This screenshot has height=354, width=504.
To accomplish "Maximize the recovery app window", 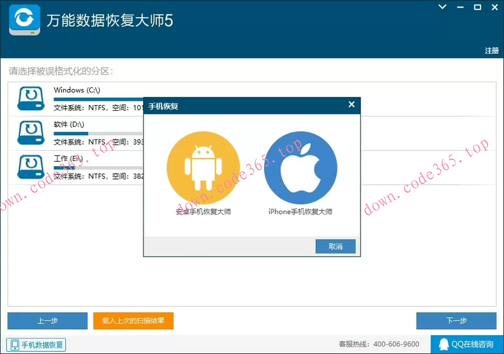I will pos(478,7).
